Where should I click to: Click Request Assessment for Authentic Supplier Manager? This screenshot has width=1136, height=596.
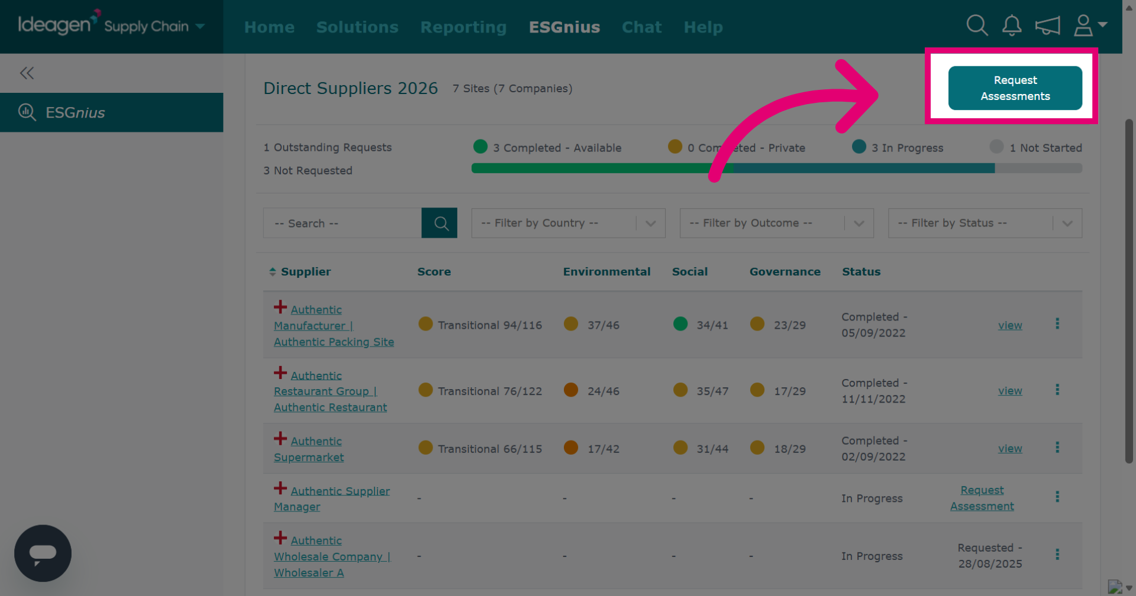982,498
